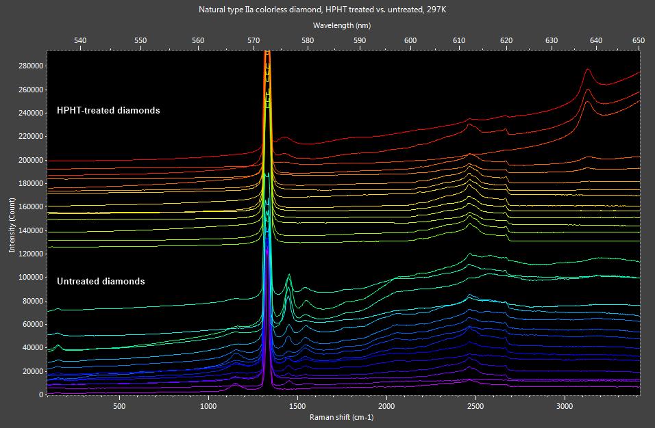Click the 640 wavelength tick label
655x428 pixels.
pyautogui.click(x=596, y=40)
